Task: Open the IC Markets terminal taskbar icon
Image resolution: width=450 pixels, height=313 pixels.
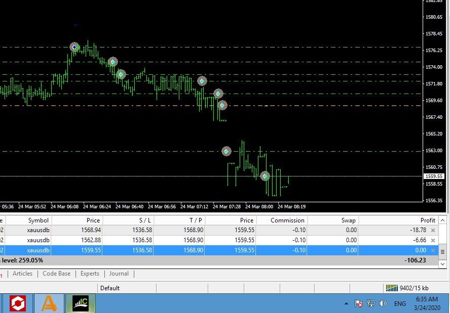Action: point(81,303)
